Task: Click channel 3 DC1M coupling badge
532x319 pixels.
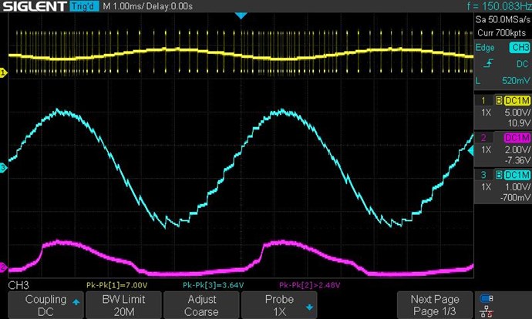Action: (517, 175)
